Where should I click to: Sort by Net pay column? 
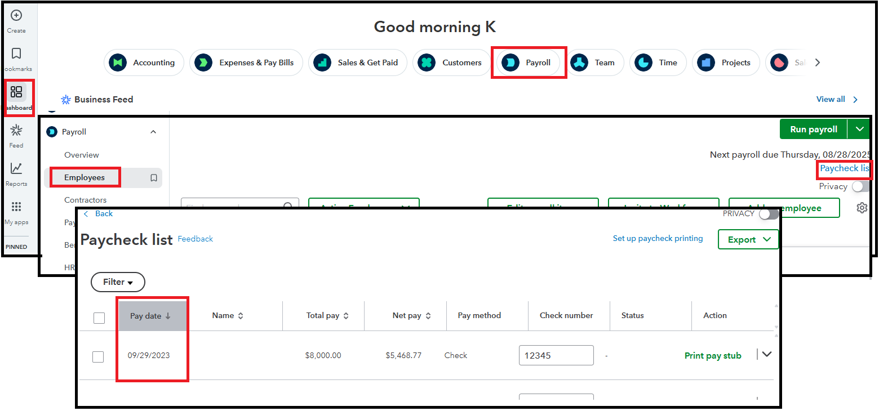click(x=412, y=316)
